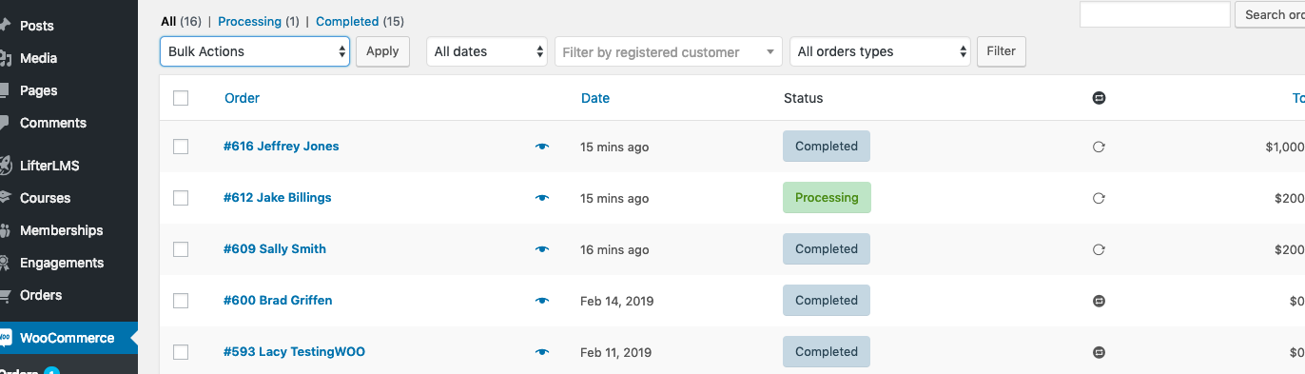The image size is (1305, 374).
Task: Sort by Order column header
Action: pos(242,98)
